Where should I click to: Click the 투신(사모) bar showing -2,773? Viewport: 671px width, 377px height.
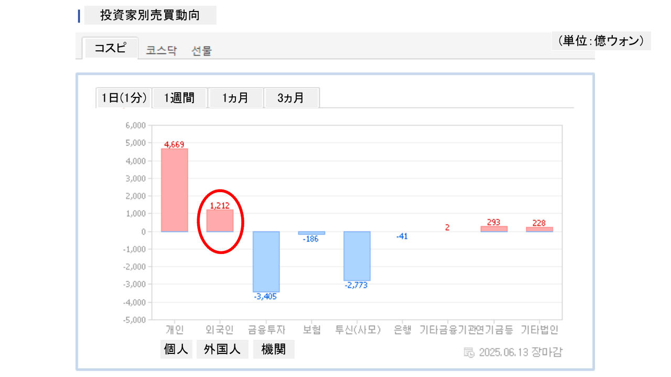point(357,256)
